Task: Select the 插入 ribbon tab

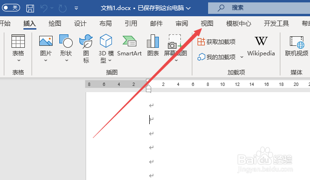Action: pyautogui.click(x=30, y=23)
